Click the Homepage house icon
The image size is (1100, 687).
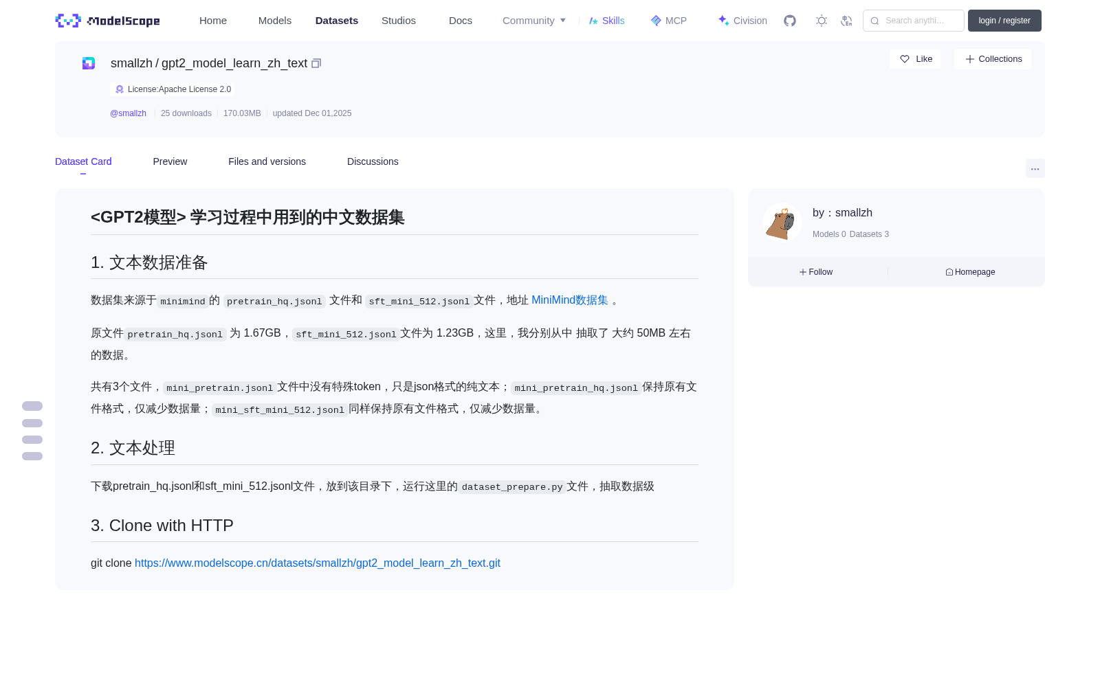(x=949, y=272)
